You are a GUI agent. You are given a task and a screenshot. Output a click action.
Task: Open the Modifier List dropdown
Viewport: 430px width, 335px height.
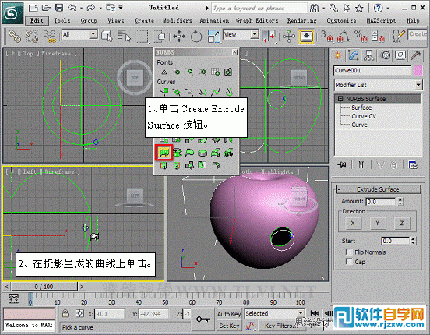[x=379, y=85]
